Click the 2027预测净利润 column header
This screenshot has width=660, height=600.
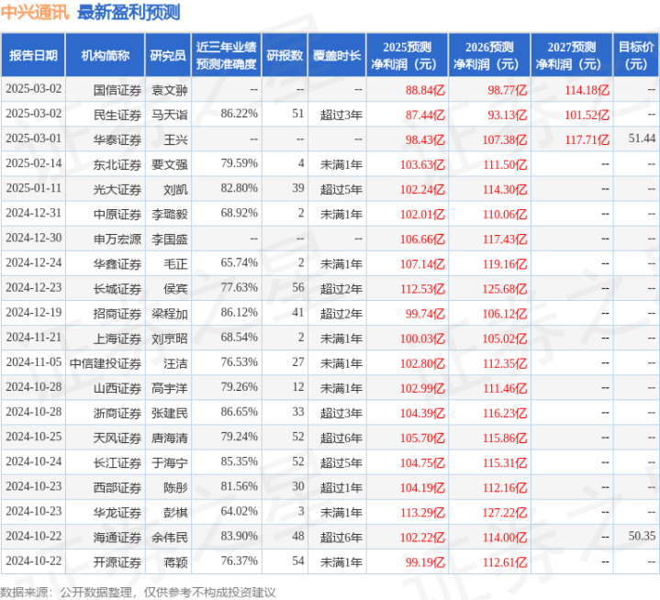coord(572,56)
